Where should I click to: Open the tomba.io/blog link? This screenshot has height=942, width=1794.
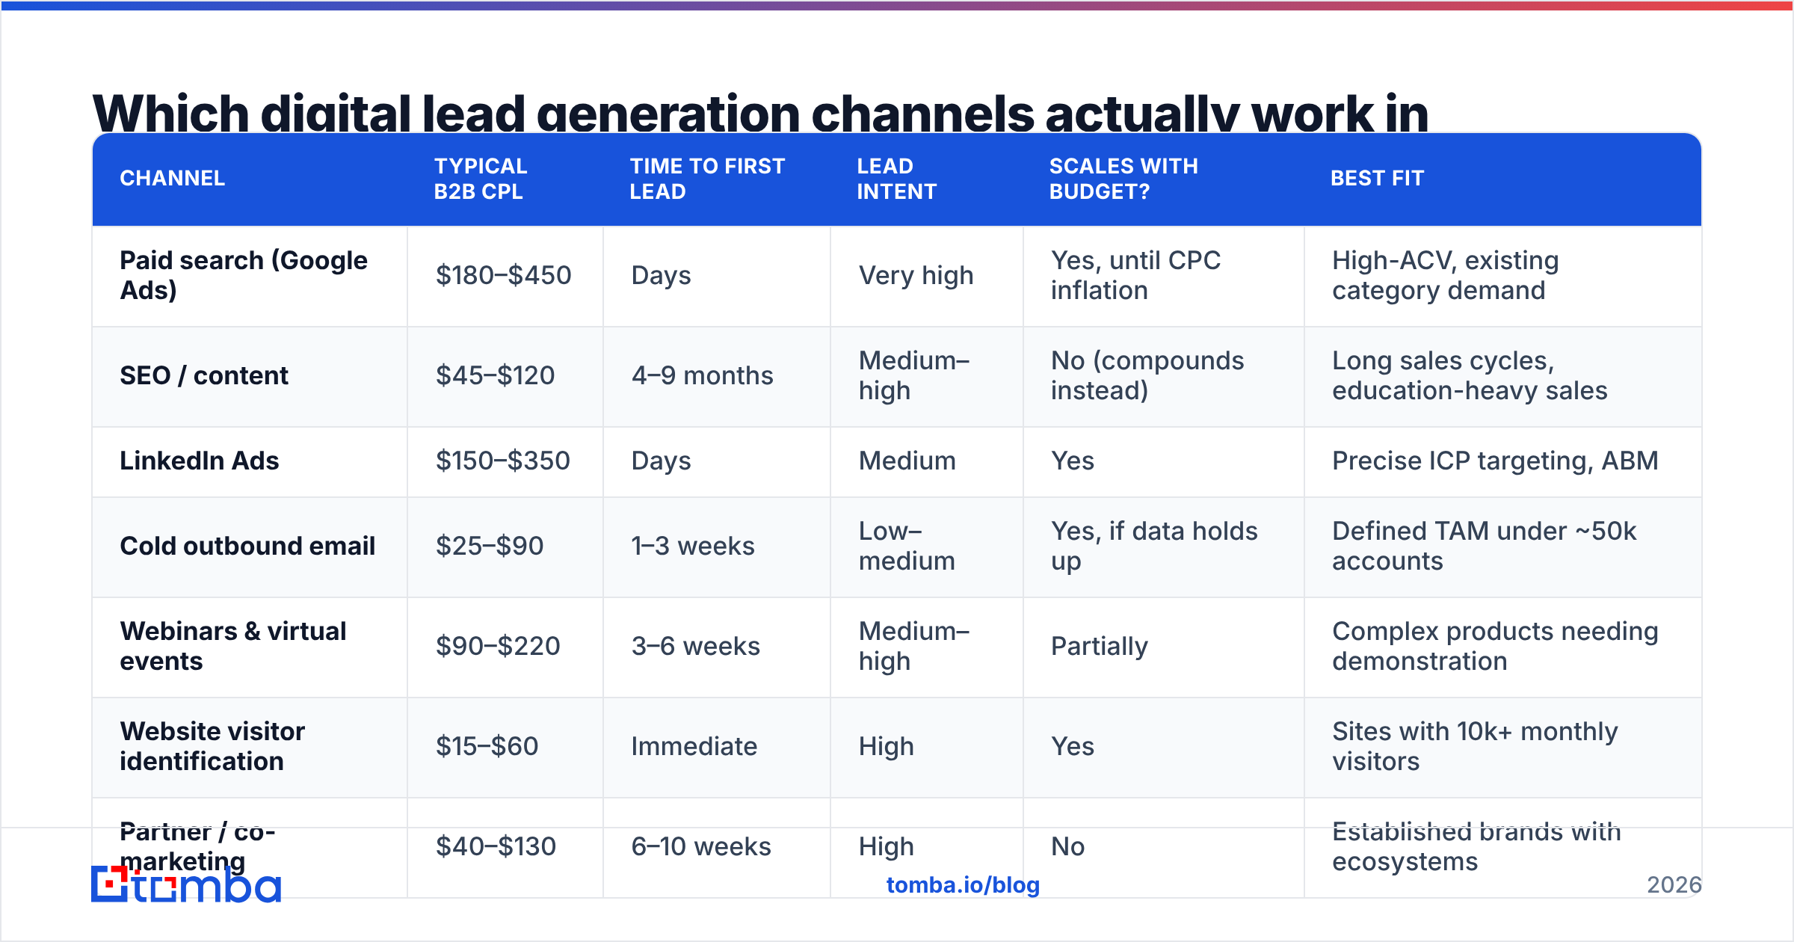pos(963,885)
